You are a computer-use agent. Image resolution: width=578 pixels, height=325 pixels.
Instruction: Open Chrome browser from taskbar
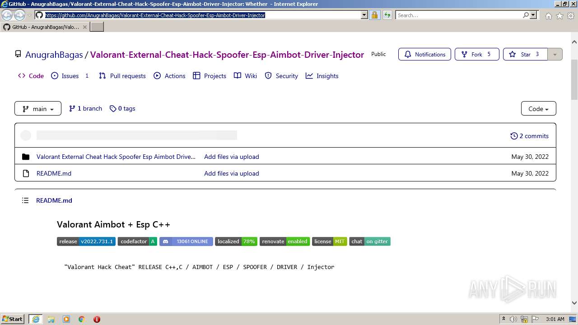click(82, 319)
